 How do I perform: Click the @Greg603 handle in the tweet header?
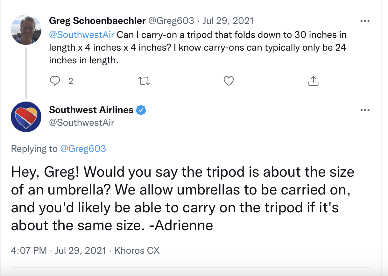click(x=172, y=21)
